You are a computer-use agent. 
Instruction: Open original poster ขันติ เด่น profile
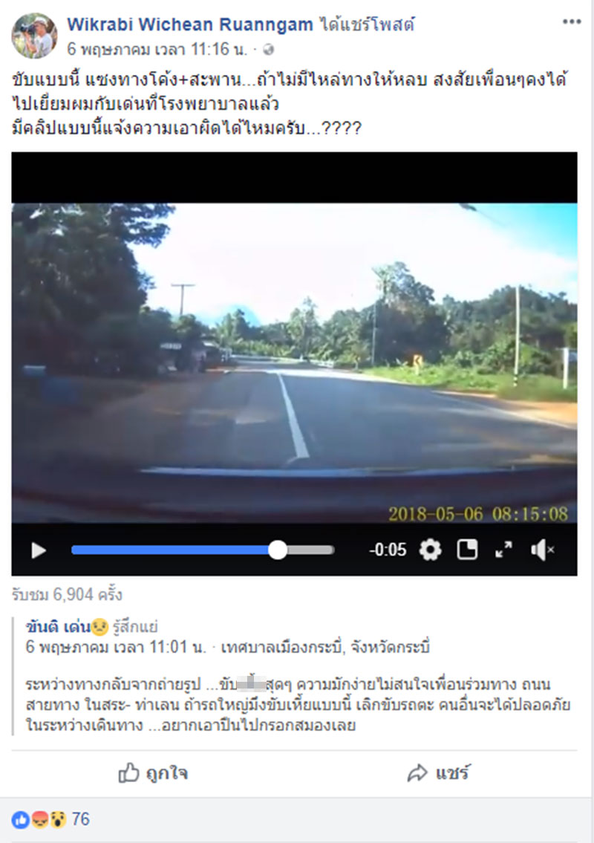tap(58, 626)
